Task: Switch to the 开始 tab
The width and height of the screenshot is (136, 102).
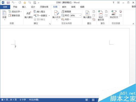Action: [15, 7]
